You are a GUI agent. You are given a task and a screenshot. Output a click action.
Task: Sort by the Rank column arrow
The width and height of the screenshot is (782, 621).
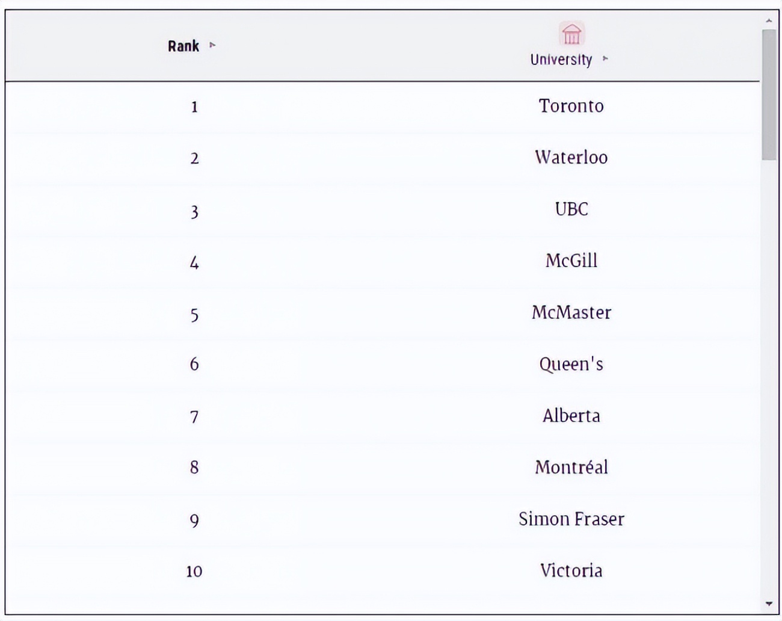pos(212,45)
